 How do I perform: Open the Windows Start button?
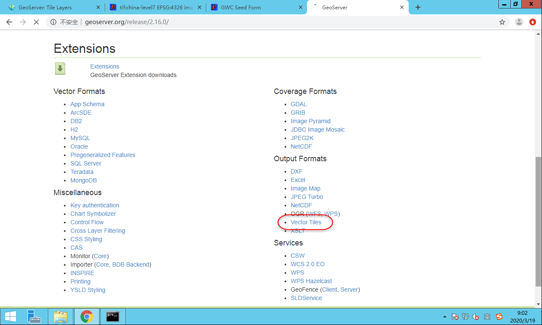click(10, 316)
